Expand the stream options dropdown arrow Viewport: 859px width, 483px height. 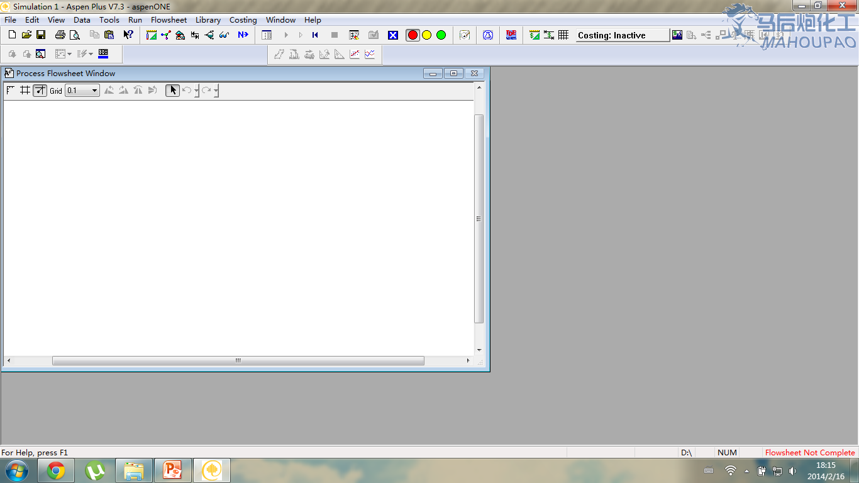coord(91,54)
